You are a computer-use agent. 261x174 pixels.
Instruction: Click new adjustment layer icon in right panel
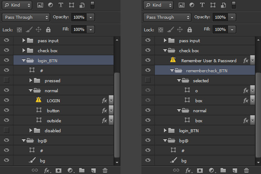(211, 171)
